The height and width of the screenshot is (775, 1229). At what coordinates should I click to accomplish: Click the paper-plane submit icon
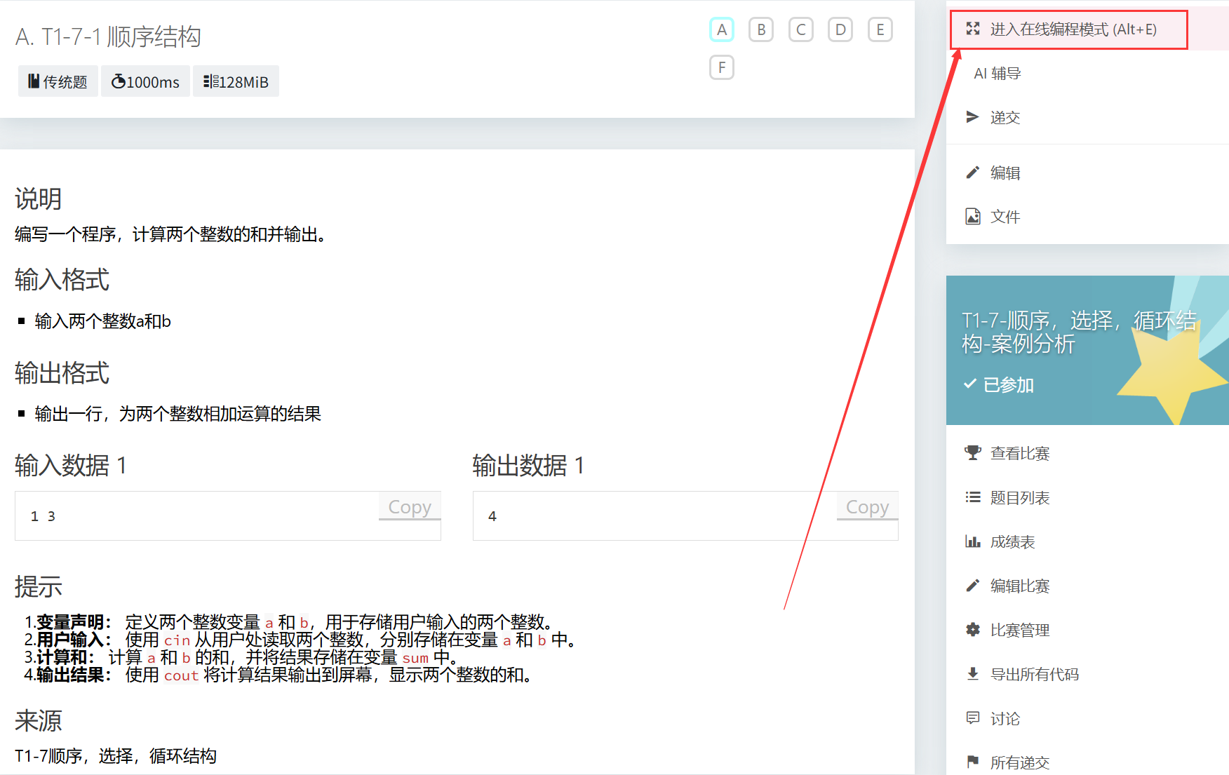point(972,117)
